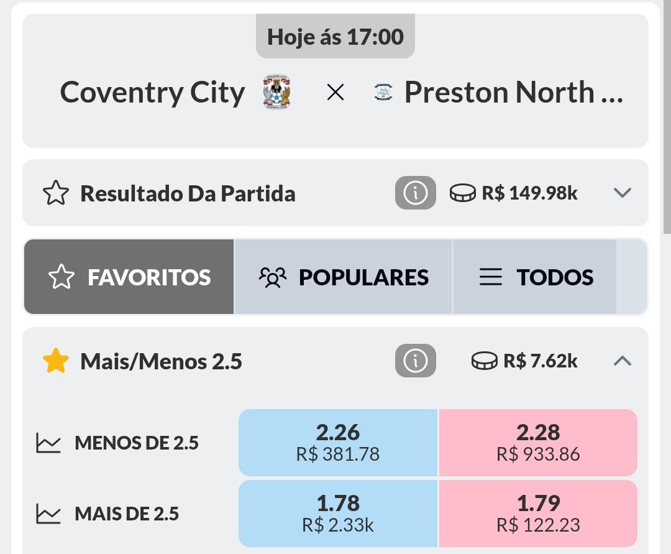Collapse the Mais/Menos 2.5 section
Viewport: 671px width, 554px height.
622,361
